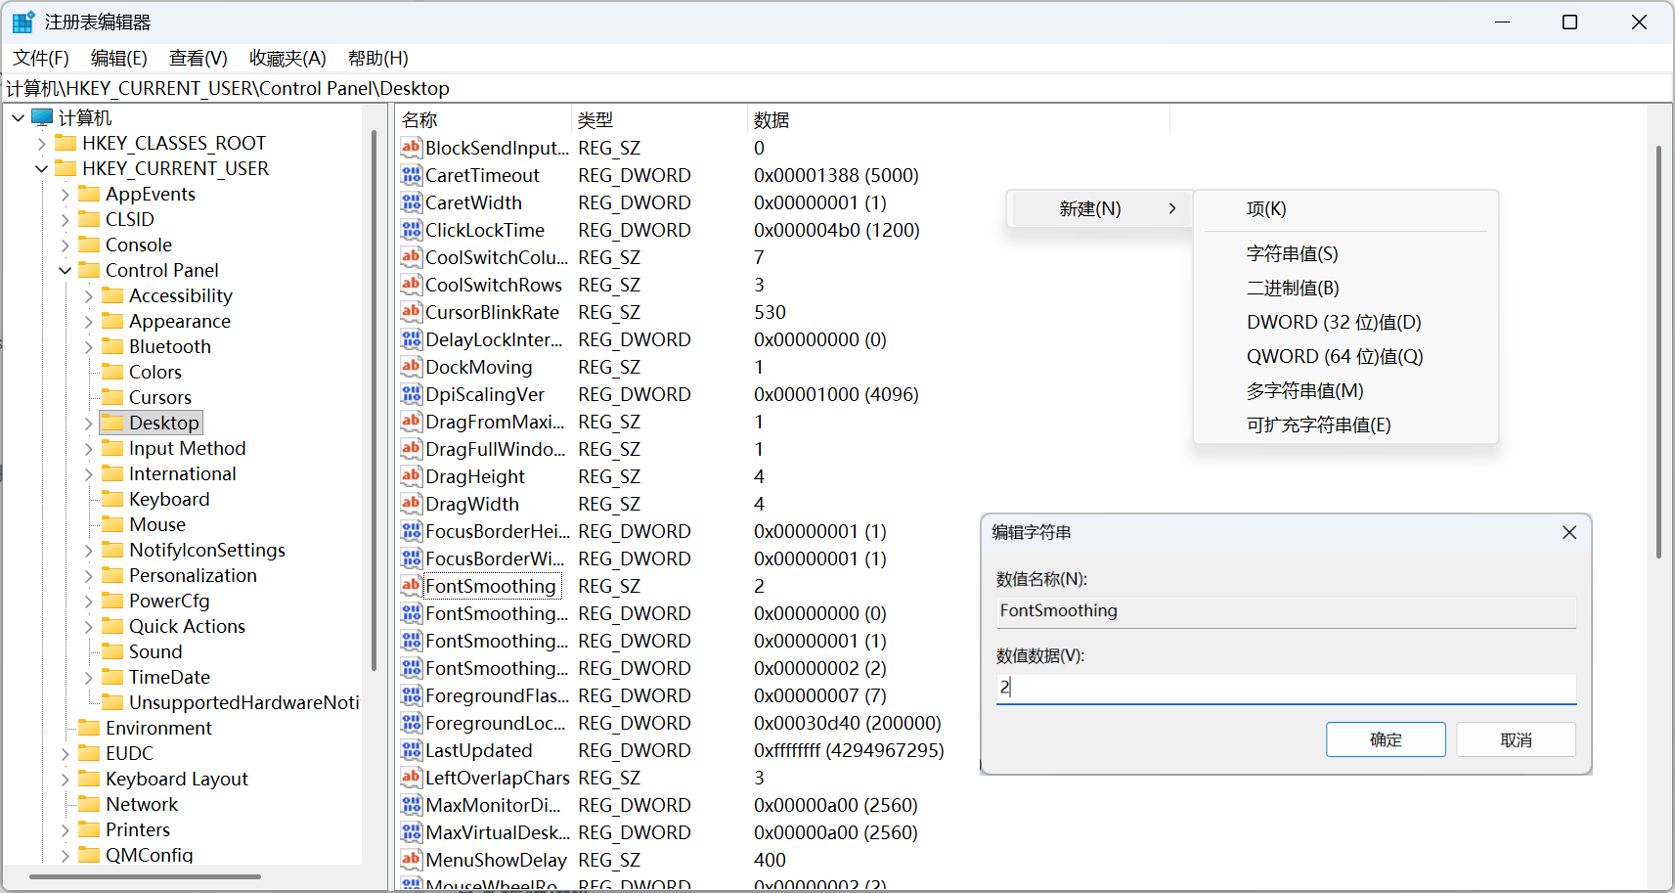The image size is (1675, 893).
Task: Click the vertical scrollbar of the values list
Action: tap(1658, 352)
